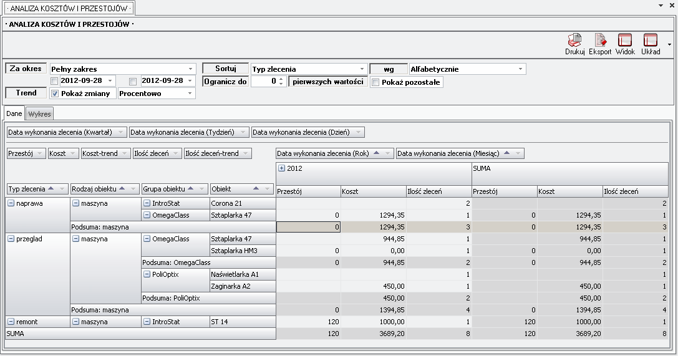The width and height of the screenshot is (678, 356).
Task: Open the Widok view icon
Action: [x=624, y=41]
